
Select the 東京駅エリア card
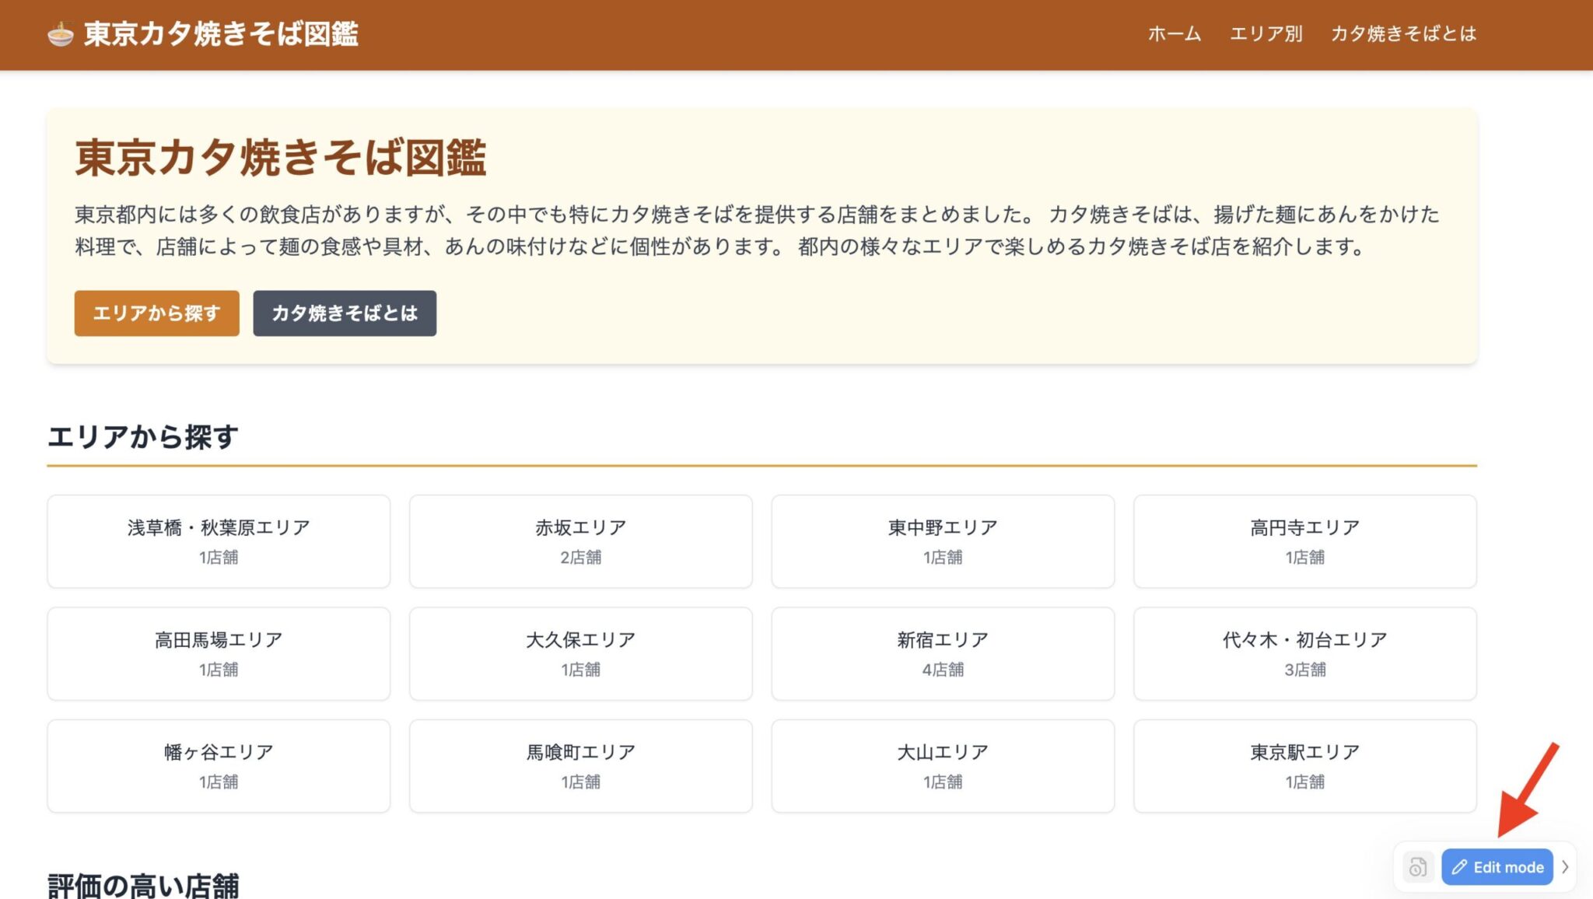click(1304, 765)
